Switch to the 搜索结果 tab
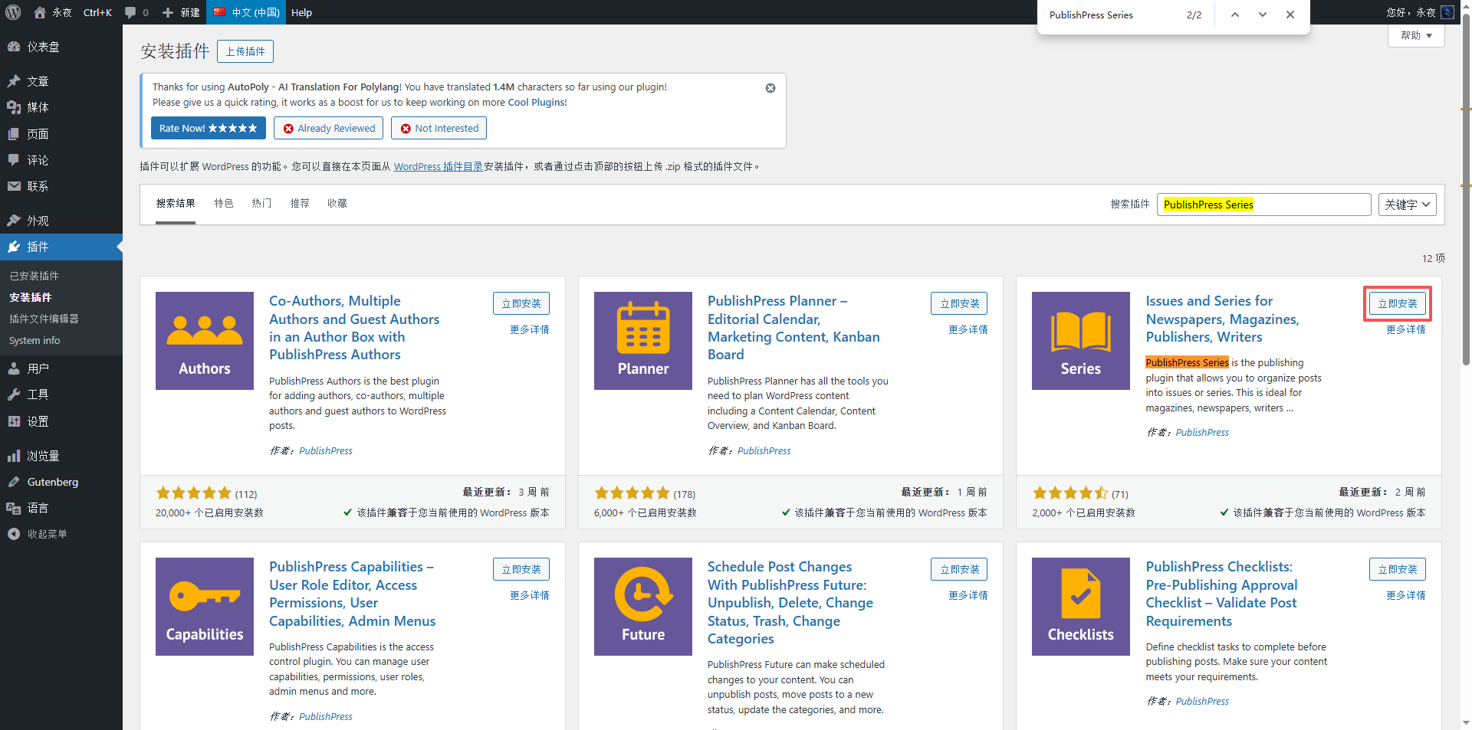Image resolution: width=1472 pixels, height=730 pixels. click(176, 203)
